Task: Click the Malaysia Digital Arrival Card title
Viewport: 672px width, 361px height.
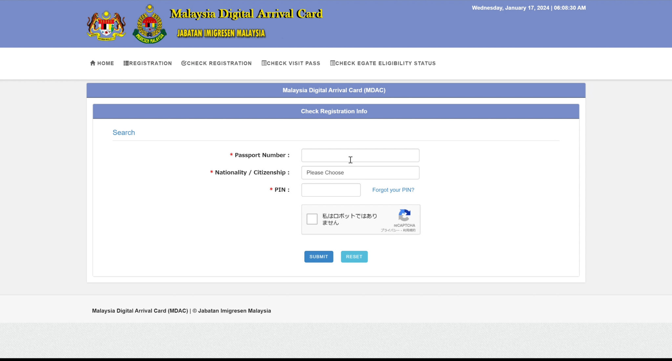Action: tap(246, 14)
